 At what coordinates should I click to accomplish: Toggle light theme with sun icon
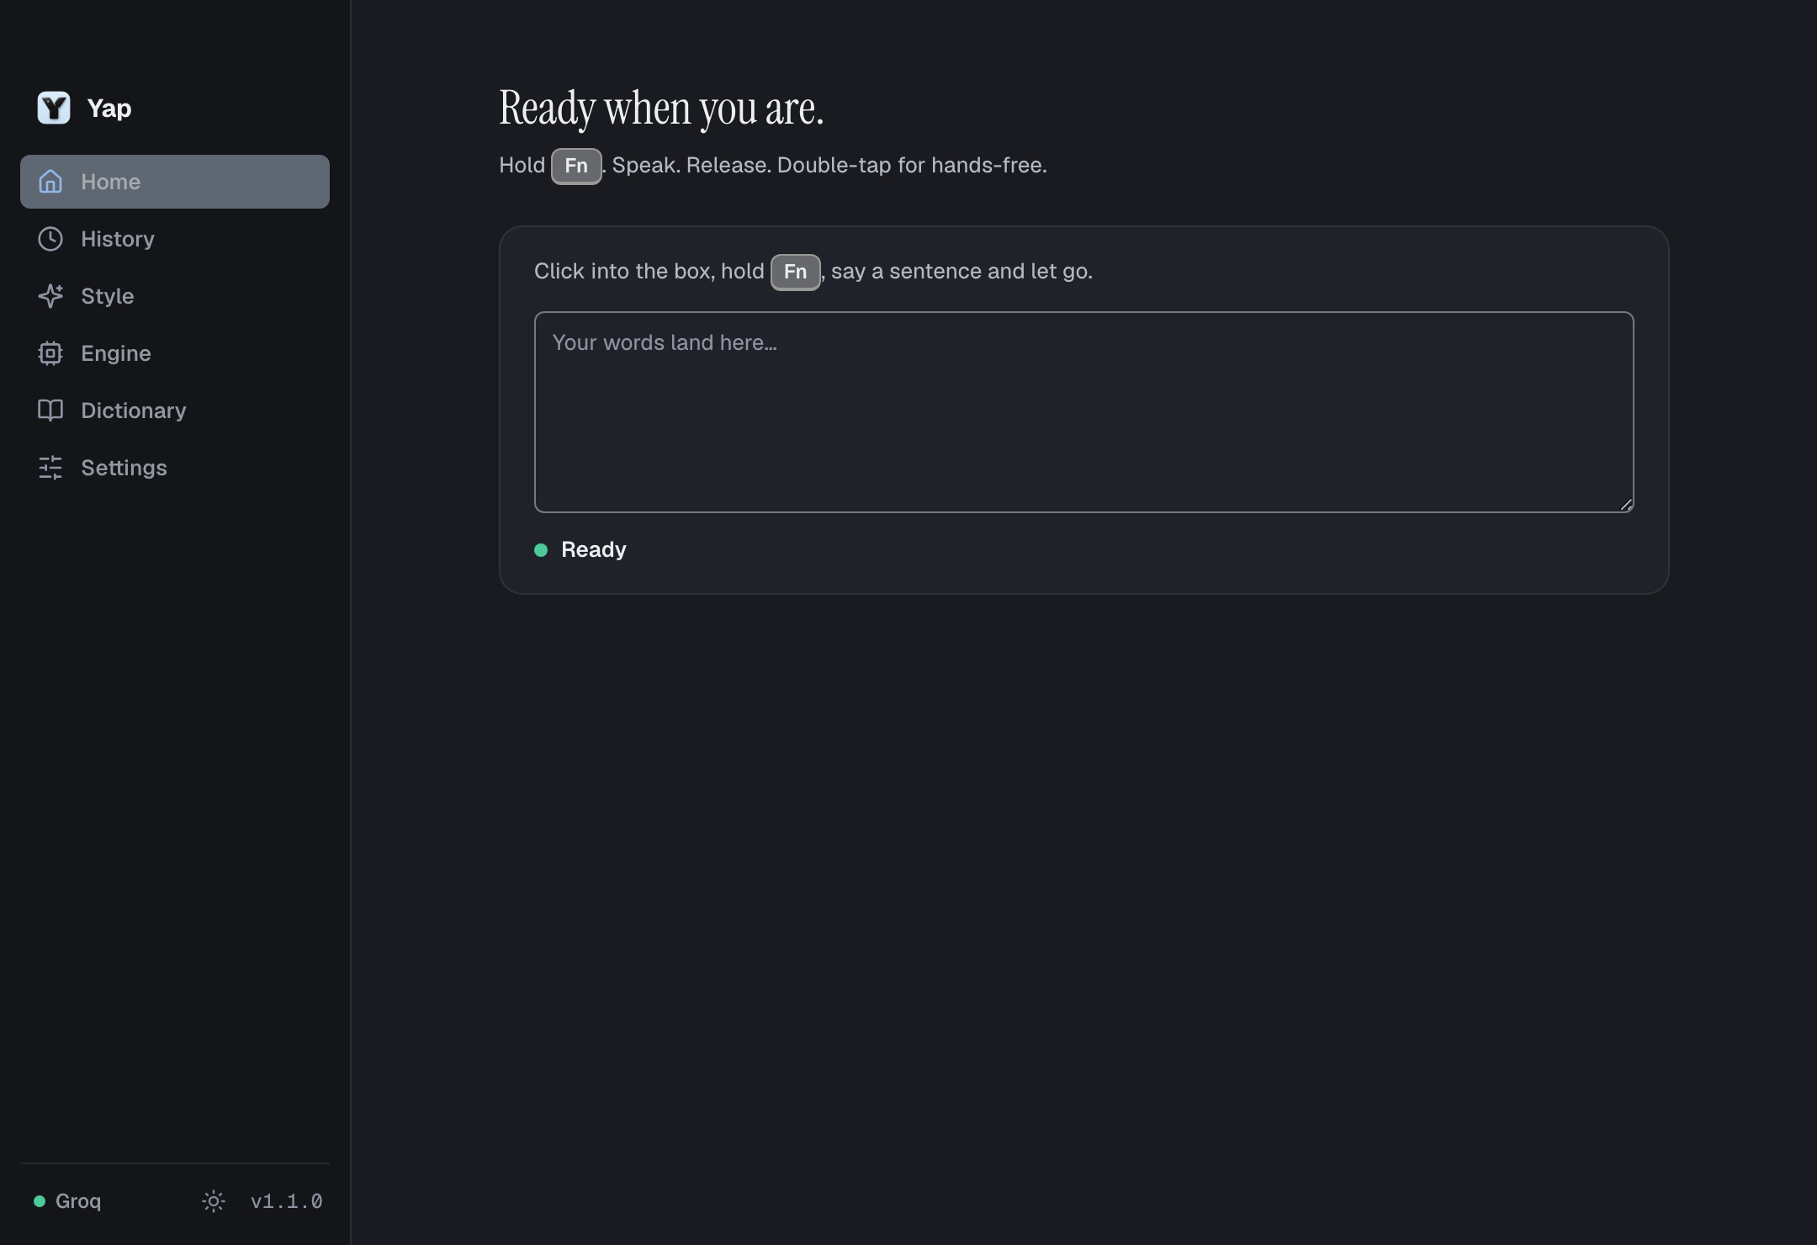[214, 1201]
